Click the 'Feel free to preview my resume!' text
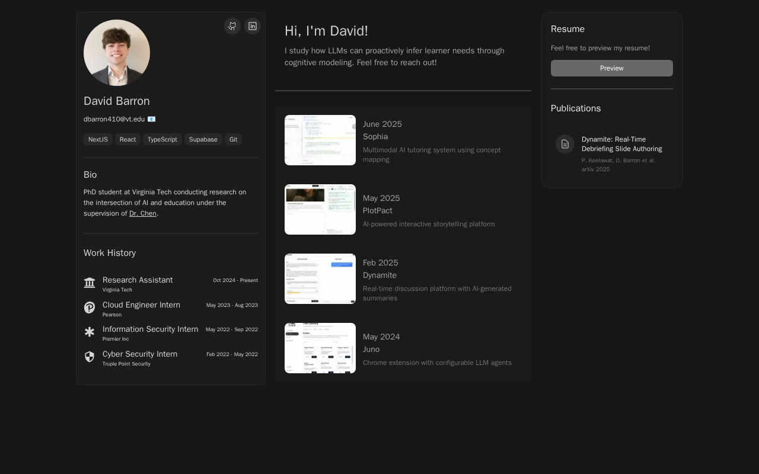This screenshot has height=474, width=759. coord(600,48)
